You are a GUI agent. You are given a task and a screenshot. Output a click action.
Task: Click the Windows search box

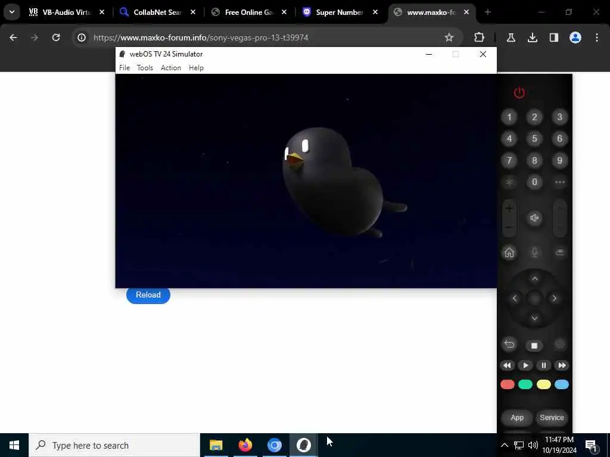pos(114,445)
